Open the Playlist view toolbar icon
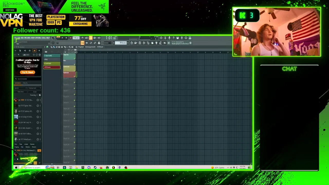The image size is (329, 185). pyautogui.click(x=132, y=43)
